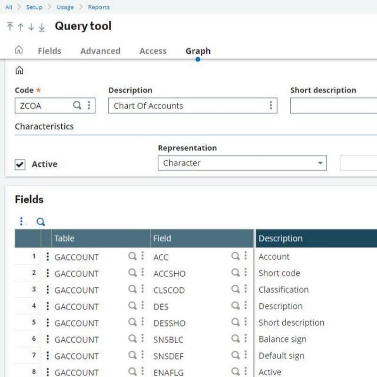The image size is (377, 377).
Task: Go to the next record with the down arrow
Action: tap(30, 27)
